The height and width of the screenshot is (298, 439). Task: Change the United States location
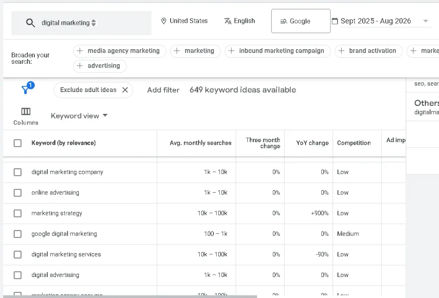coord(184,21)
